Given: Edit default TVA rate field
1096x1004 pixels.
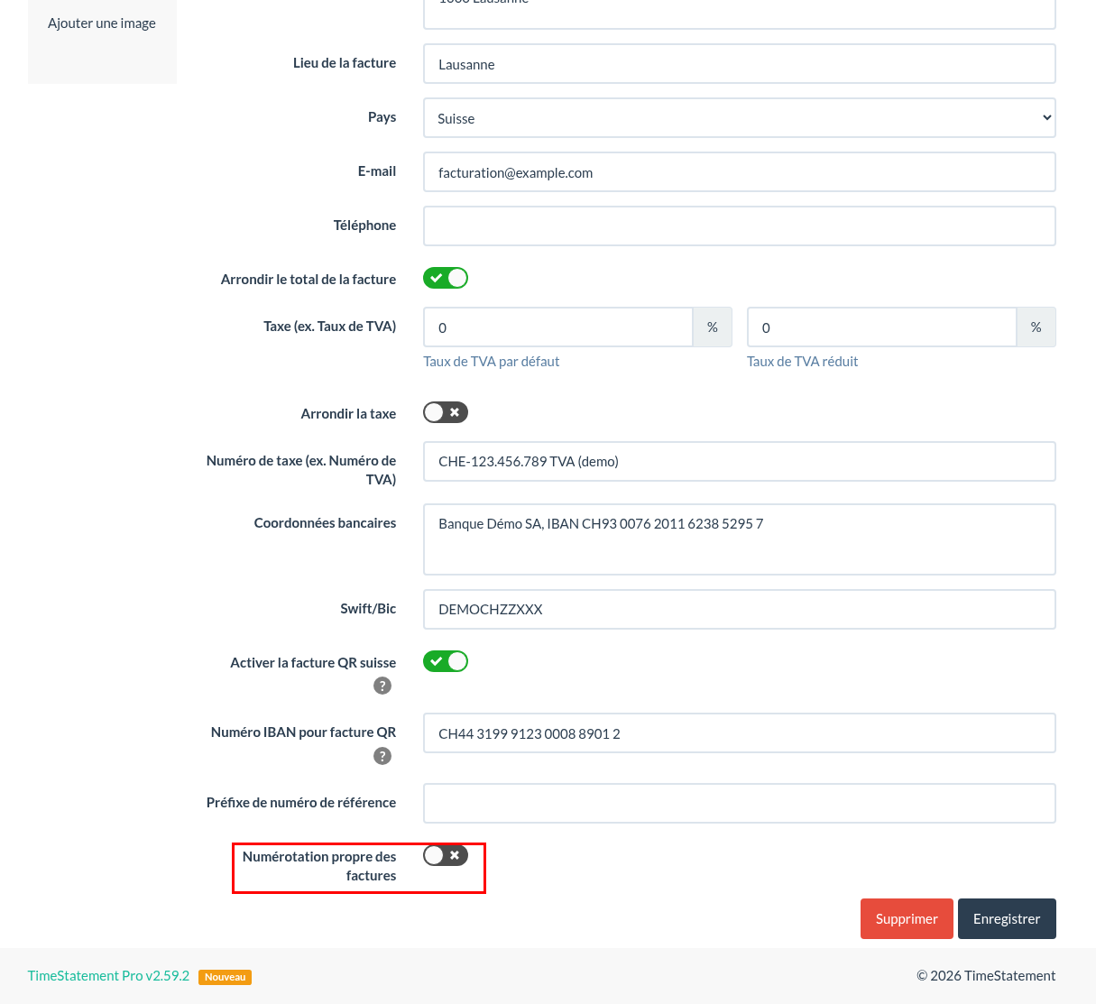Looking at the screenshot, I should pos(558,327).
